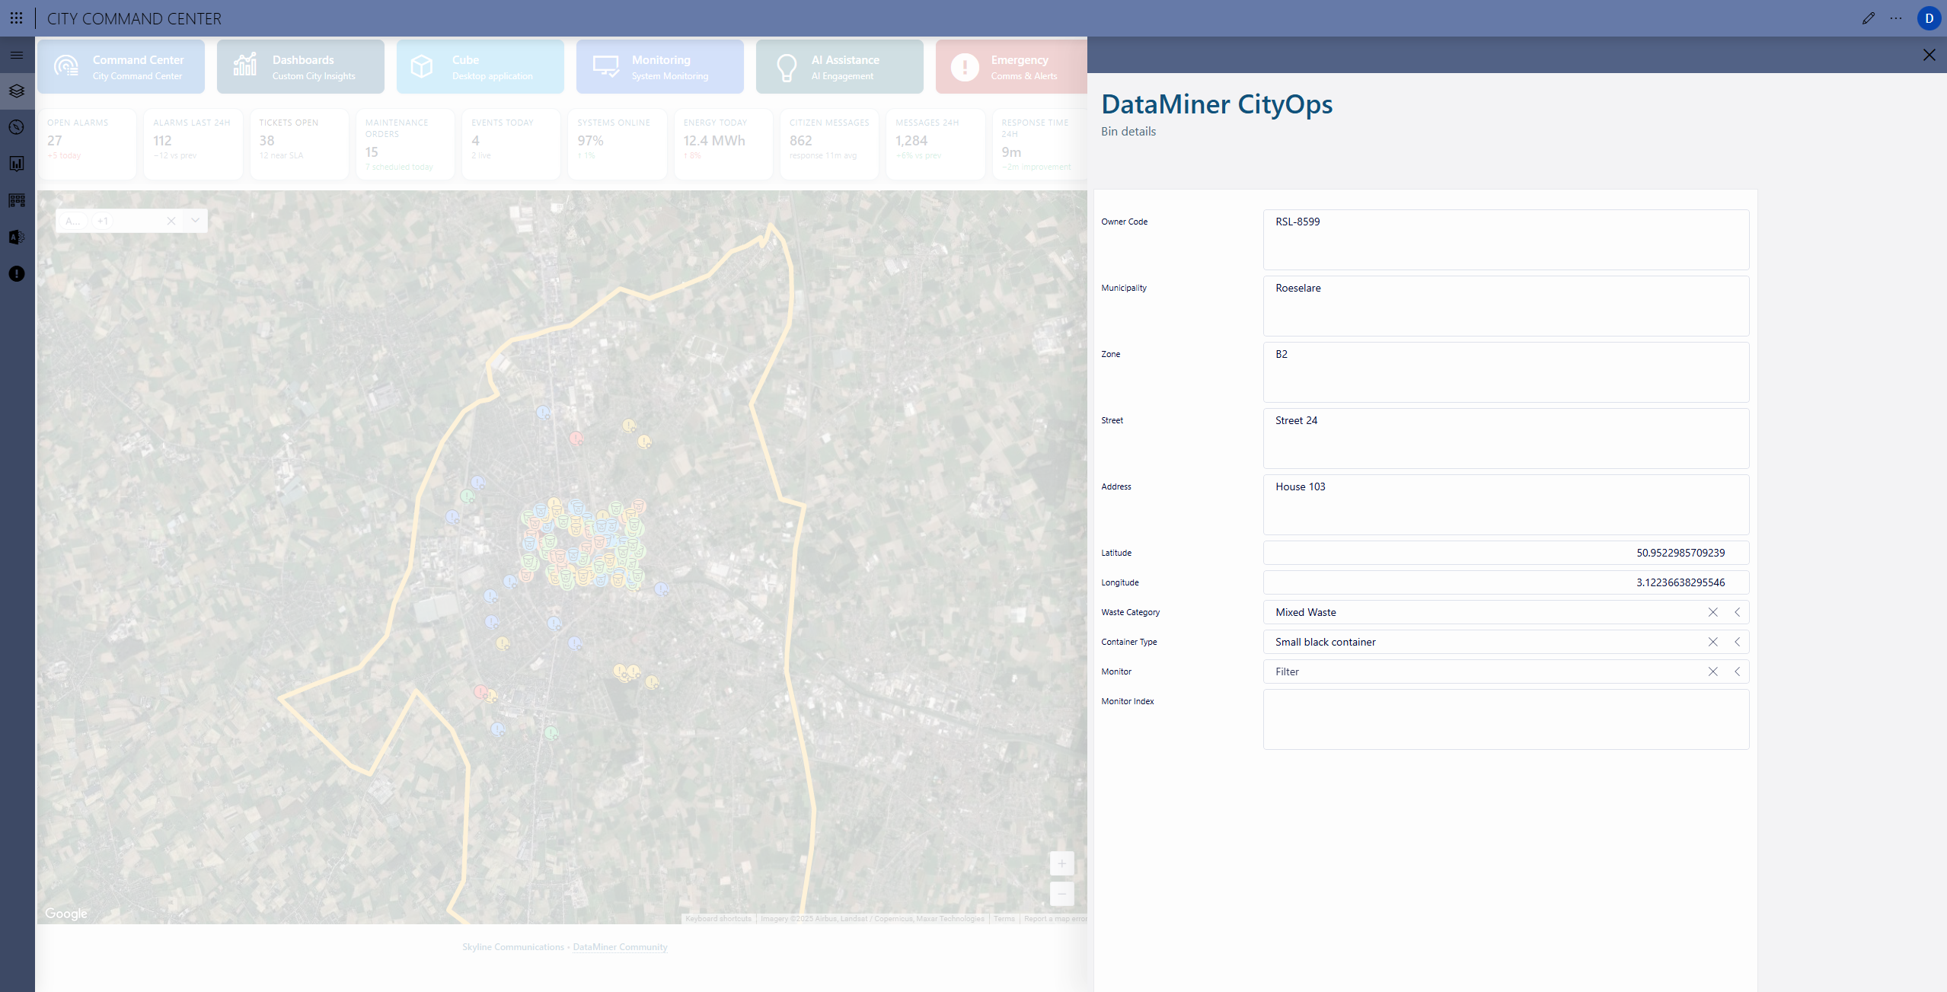The width and height of the screenshot is (1947, 992).
Task: Close the Bin details side panel
Action: click(x=1929, y=55)
